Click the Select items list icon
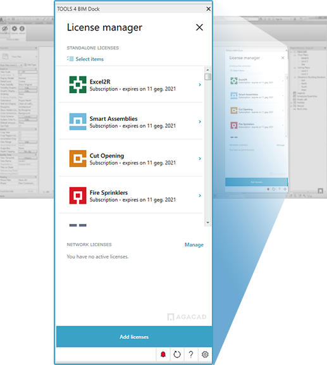Viewport: 327px width, 365px height. tap(70, 59)
